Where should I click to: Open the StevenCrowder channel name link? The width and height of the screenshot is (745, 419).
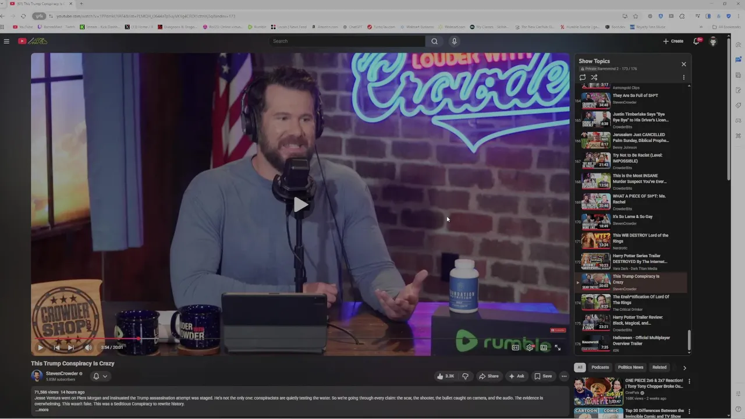click(x=62, y=374)
